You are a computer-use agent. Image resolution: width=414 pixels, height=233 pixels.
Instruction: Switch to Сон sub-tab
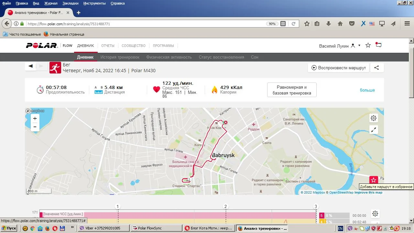click(255, 57)
